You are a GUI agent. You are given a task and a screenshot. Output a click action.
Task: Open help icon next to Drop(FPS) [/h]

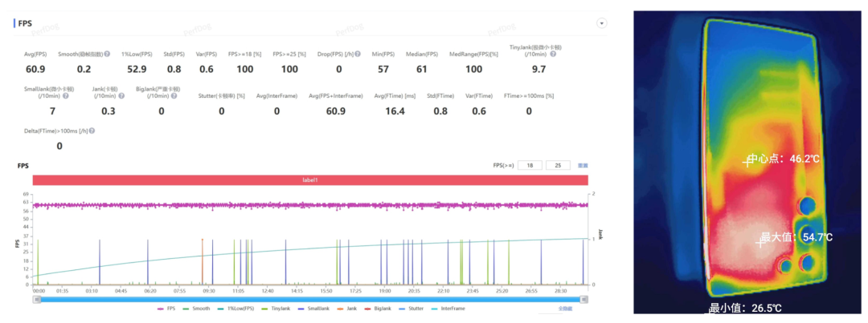[358, 55]
